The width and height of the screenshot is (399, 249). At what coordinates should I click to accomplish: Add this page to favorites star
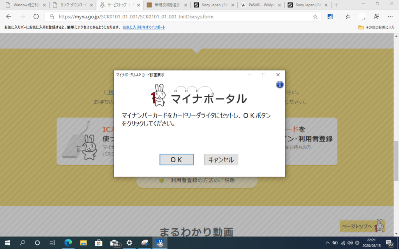click(315, 17)
